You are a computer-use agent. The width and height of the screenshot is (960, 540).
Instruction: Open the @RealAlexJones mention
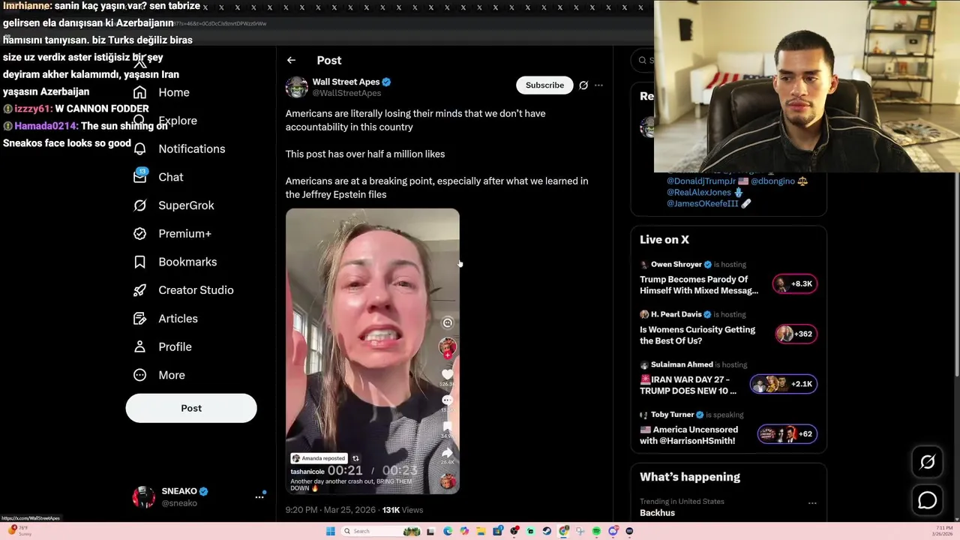coord(698,192)
